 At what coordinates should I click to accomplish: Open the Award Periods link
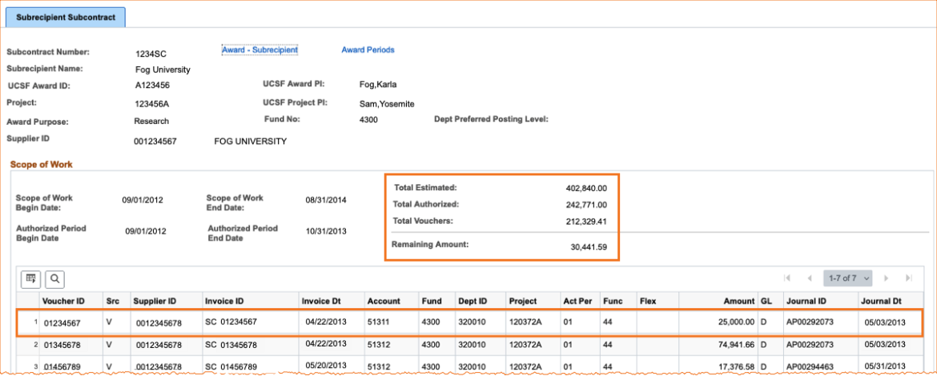tap(368, 50)
